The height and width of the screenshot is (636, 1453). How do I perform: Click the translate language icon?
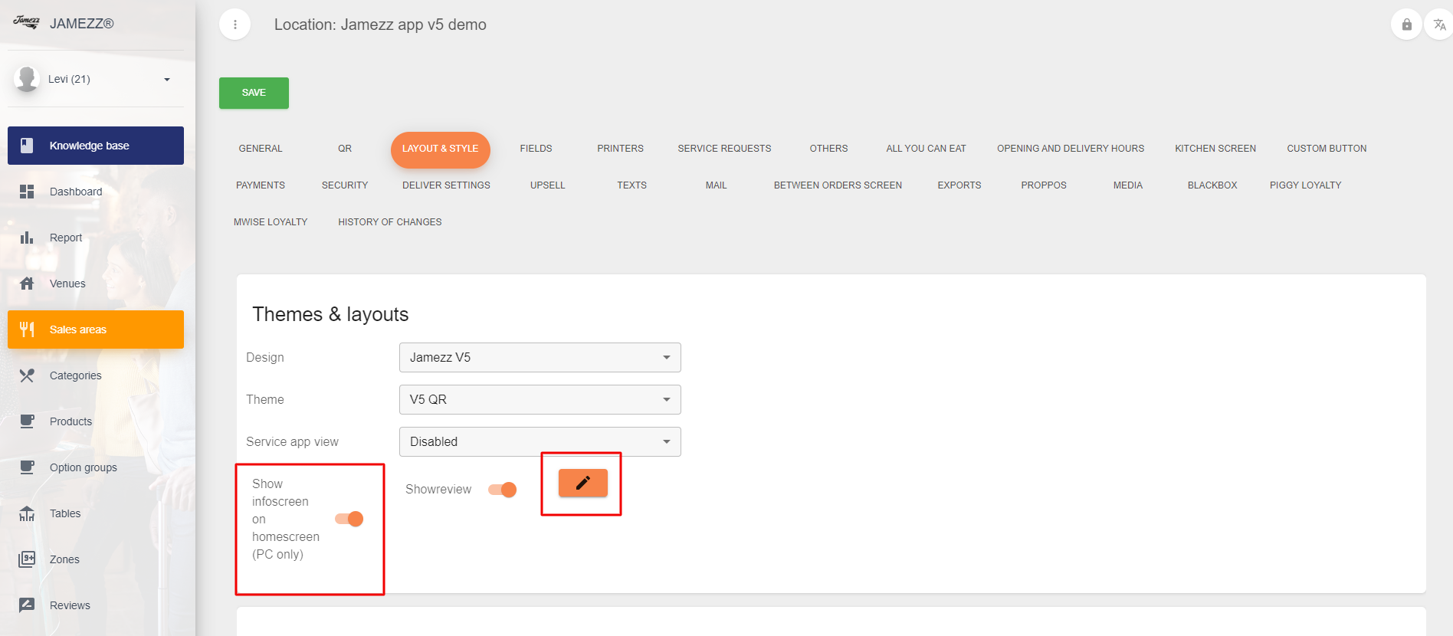[x=1440, y=25]
